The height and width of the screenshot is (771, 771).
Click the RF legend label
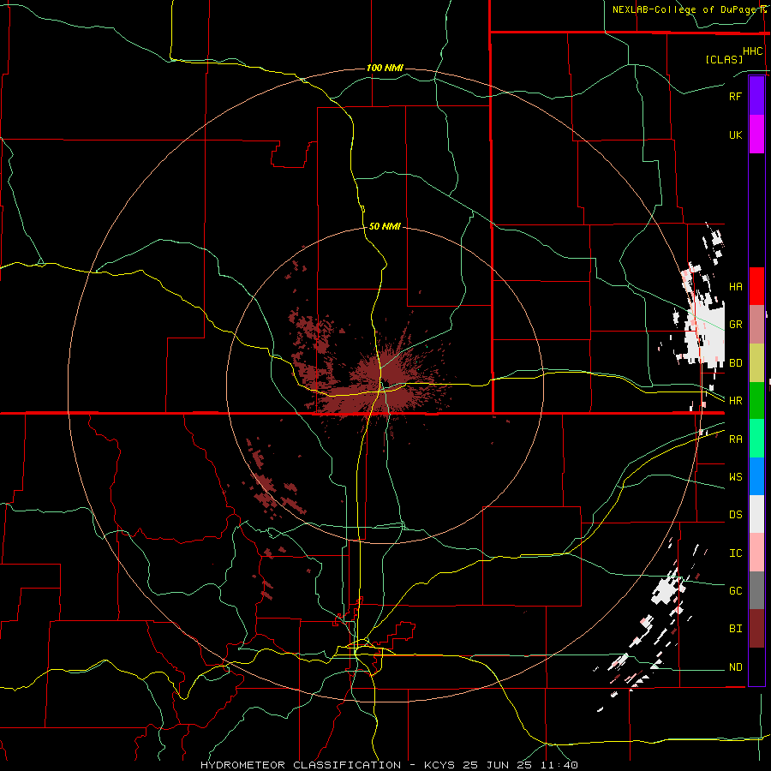(735, 96)
